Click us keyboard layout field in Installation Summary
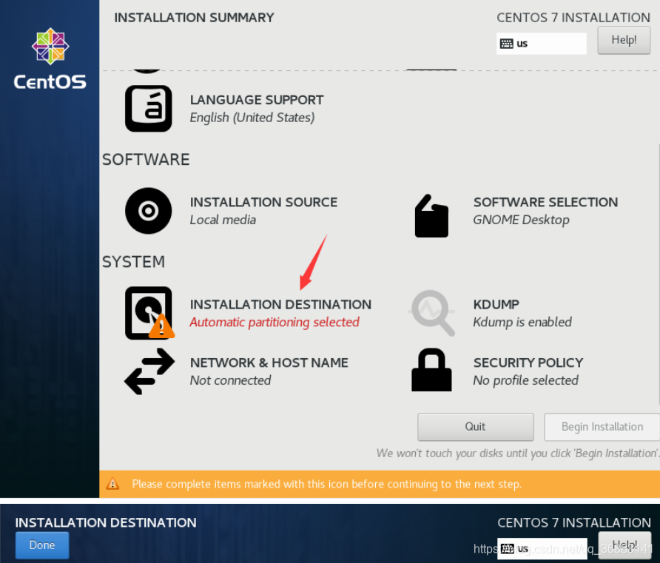Image resolution: width=660 pixels, height=563 pixels. tap(542, 44)
